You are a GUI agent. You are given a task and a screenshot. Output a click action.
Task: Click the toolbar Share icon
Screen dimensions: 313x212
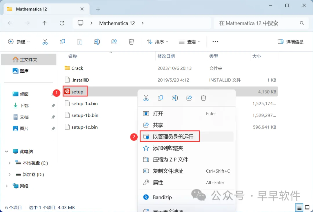114,42
